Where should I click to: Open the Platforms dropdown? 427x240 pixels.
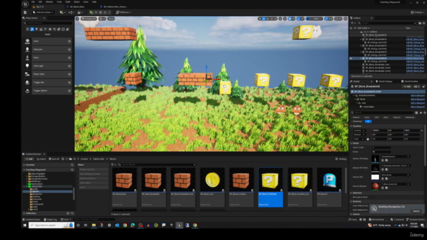point(123,12)
